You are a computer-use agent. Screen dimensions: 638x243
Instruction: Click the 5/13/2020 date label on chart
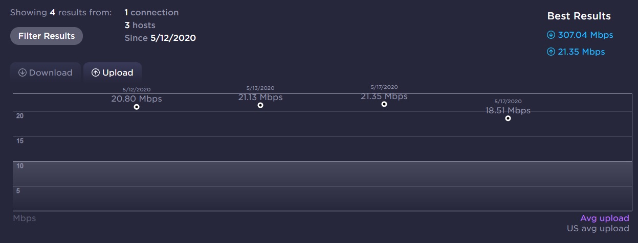[260, 88]
